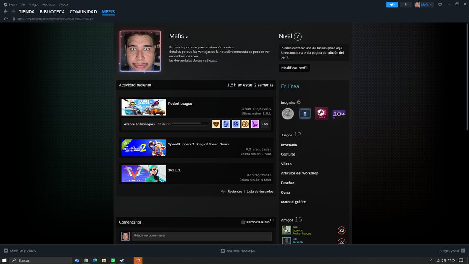Click the Mefis profile avatar picture

140,51
